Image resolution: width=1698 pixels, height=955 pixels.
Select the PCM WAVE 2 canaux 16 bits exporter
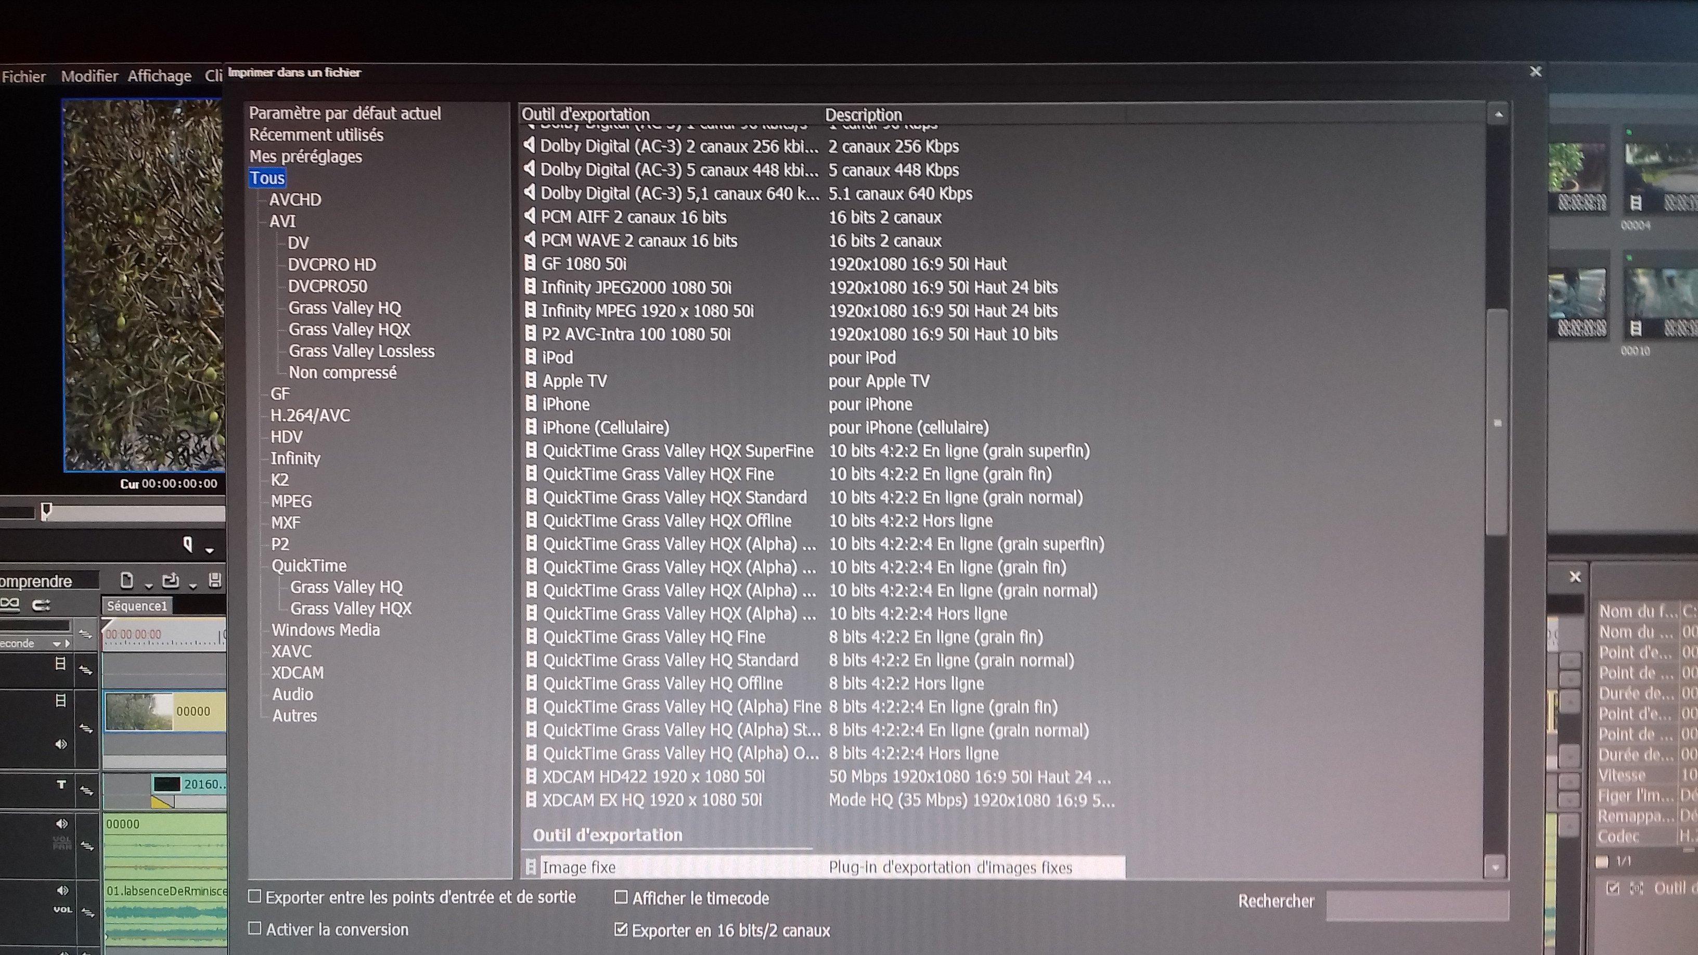point(824,240)
